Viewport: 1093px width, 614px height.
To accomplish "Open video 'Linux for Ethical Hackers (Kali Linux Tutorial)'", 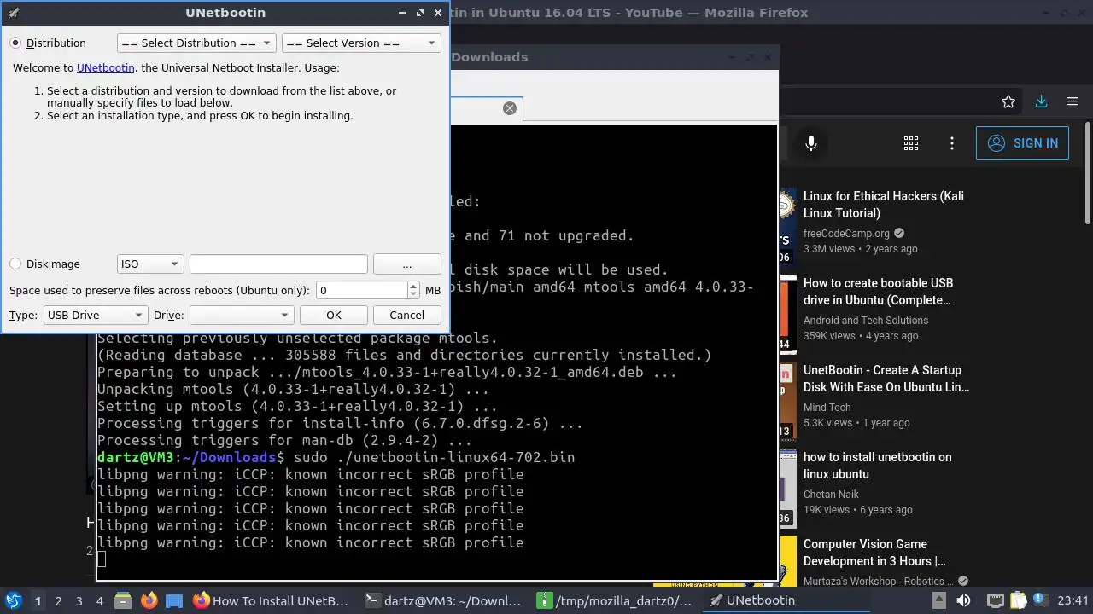I will tap(884, 205).
